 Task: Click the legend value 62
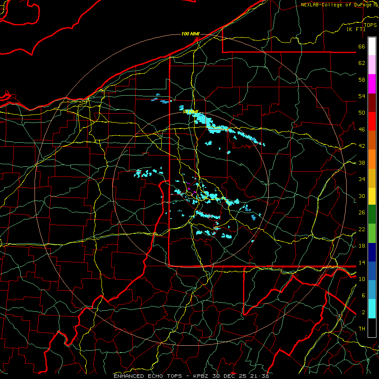[362, 63]
